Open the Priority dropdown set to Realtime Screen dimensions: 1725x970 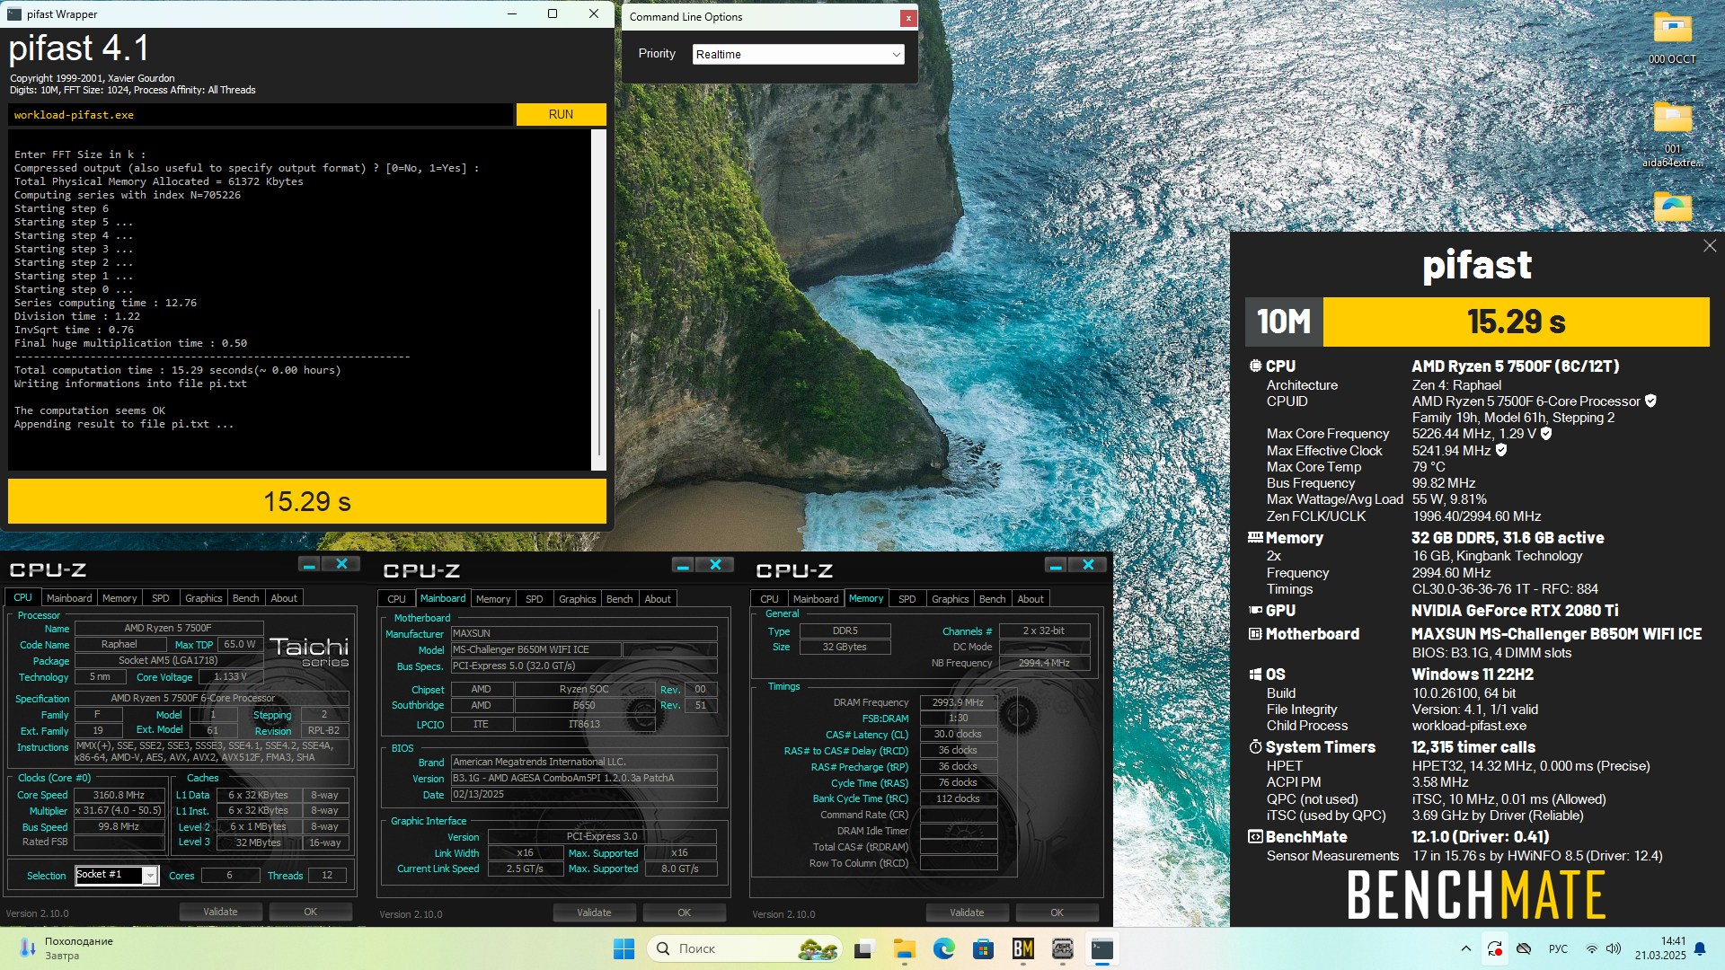click(x=798, y=54)
